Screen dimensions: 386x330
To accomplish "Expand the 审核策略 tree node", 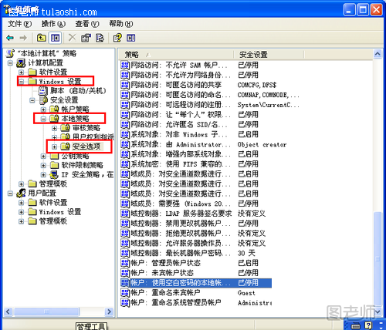I will coord(54,128).
